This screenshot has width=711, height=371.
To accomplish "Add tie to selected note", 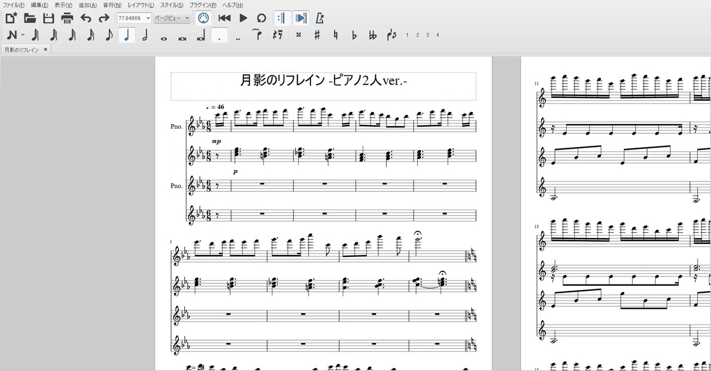I will click(257, 34).
